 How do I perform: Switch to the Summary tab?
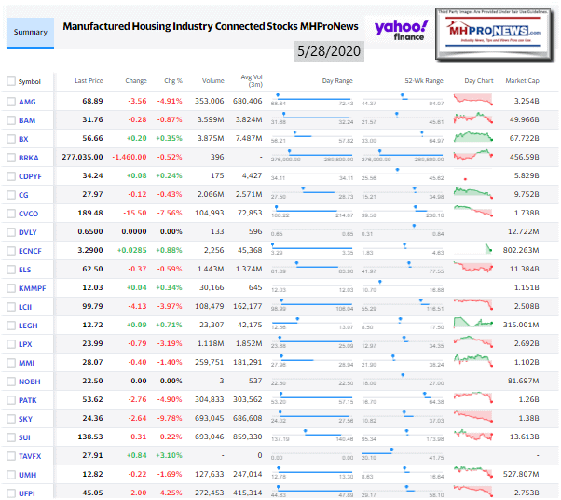click(x=31, y=32)
